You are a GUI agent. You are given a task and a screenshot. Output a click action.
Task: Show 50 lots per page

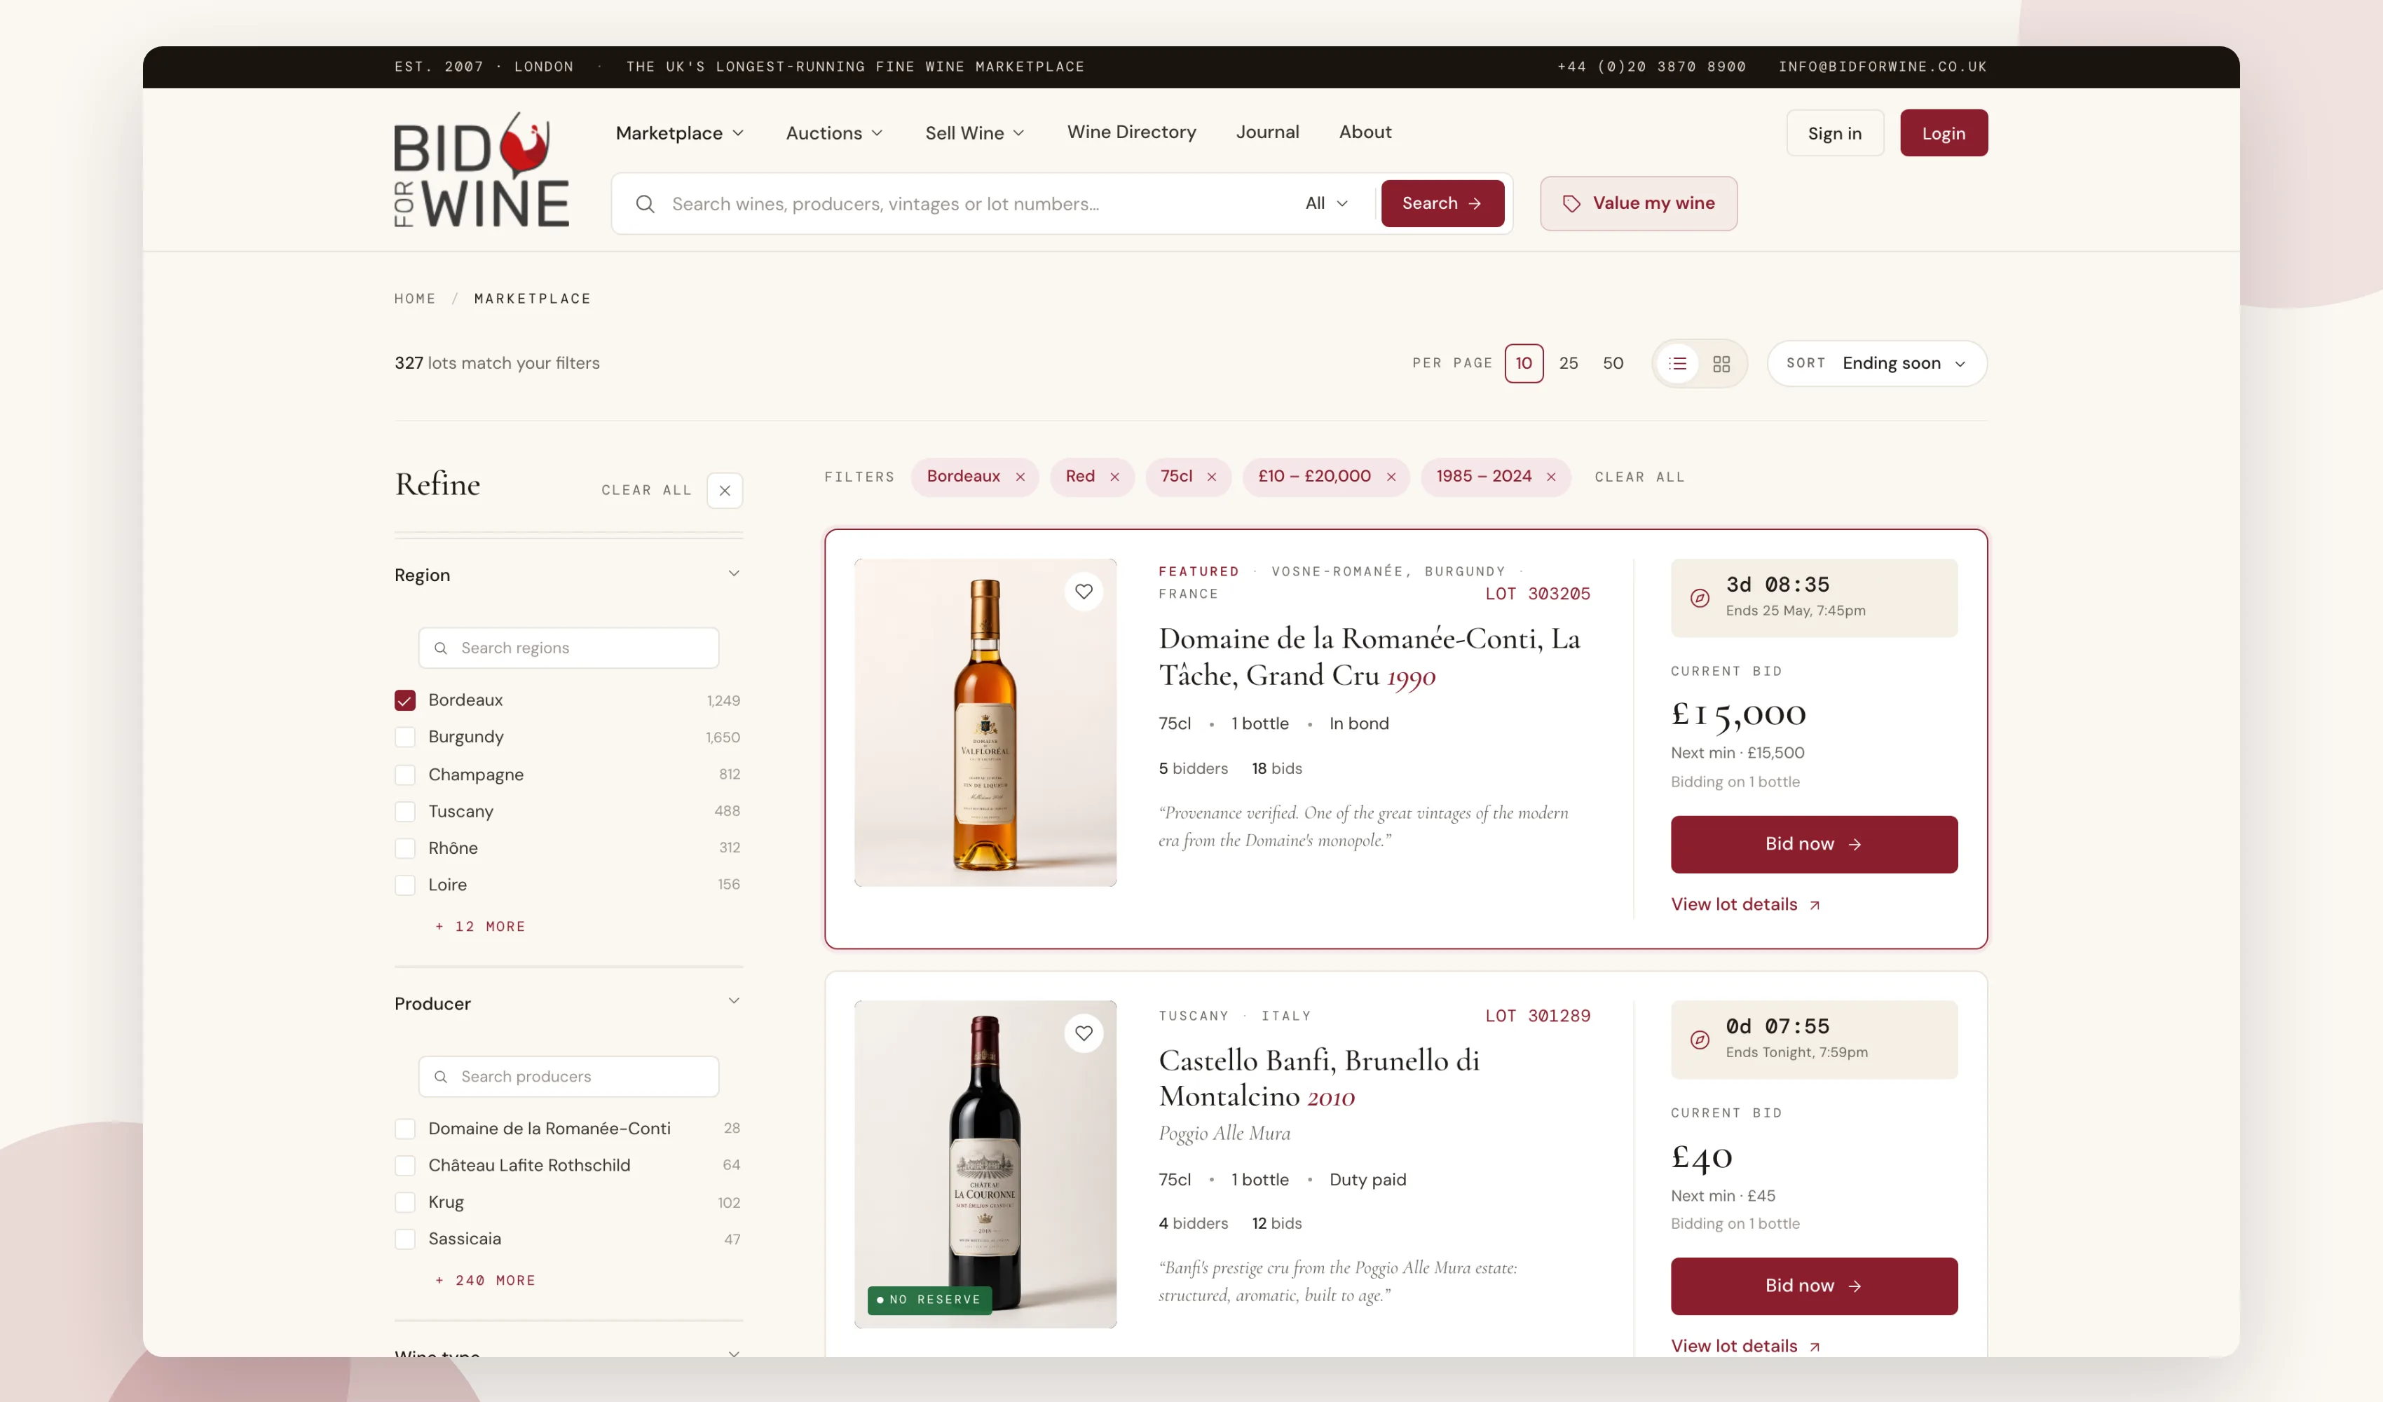coord(1612,363)
